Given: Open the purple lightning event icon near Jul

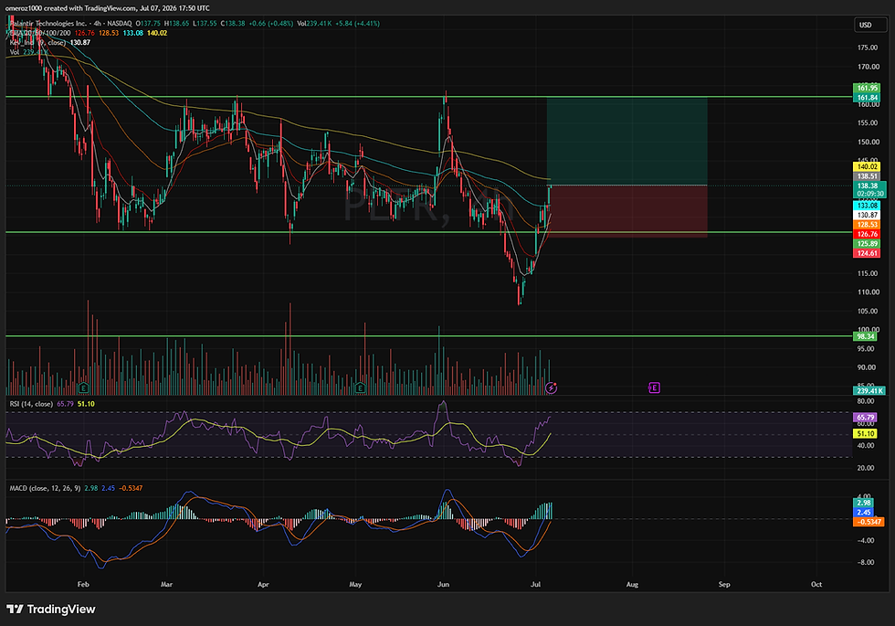Looking at the screenshot, I should [551, 387].
